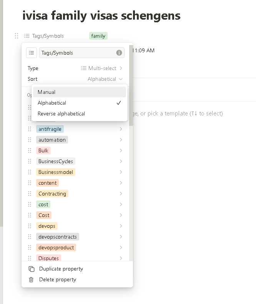256x304 pixels.
Task: Grab the drag handle of devopsproduct option
Action: [x=30, y=247]
